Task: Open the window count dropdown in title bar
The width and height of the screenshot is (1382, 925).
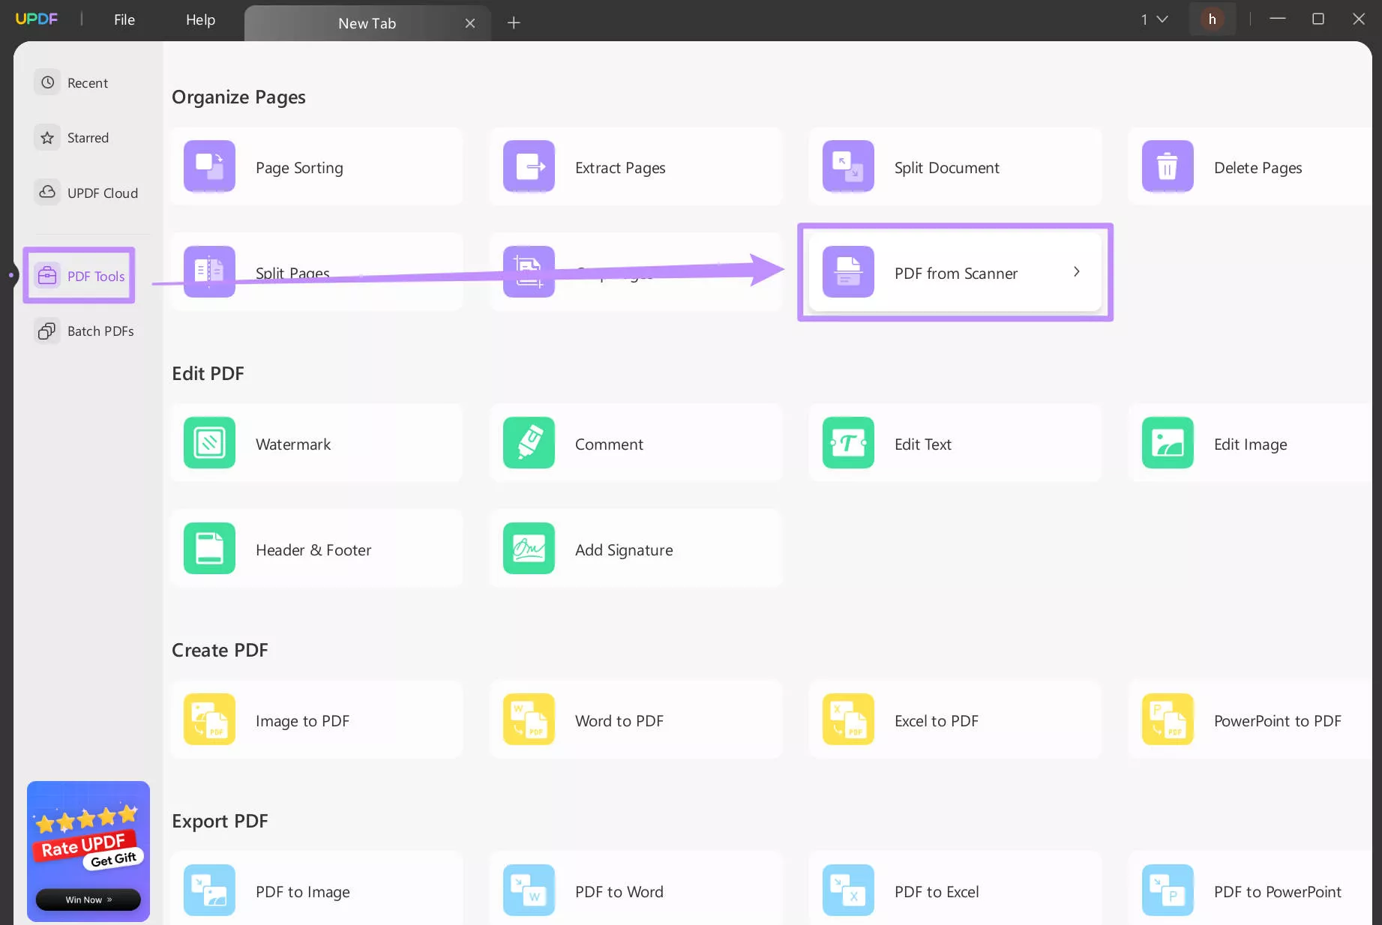Action: click(x=1155, y=19)
